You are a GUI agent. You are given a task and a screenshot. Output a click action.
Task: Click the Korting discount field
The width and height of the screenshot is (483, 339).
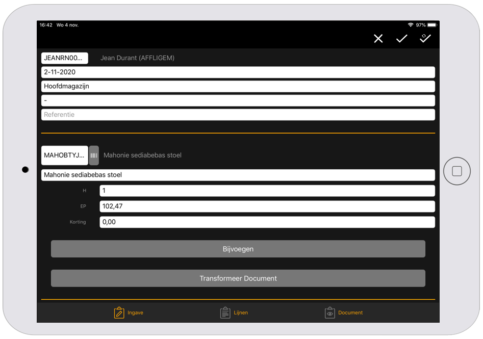coord(267,222)
